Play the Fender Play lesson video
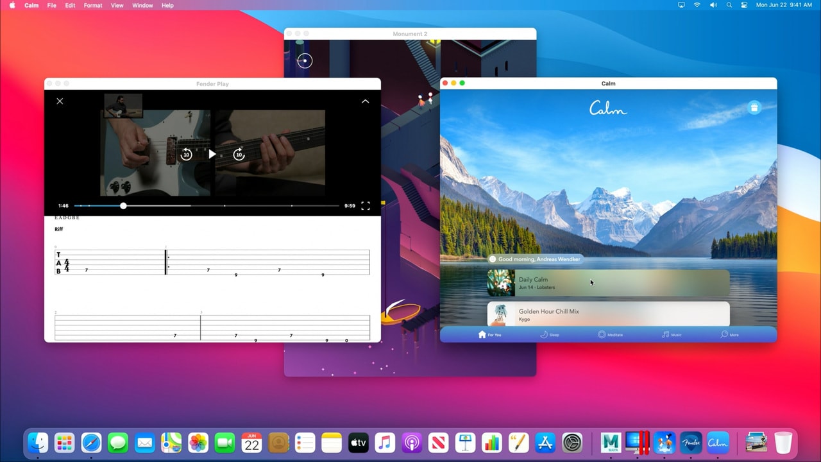821x462 pixels. [x=212, y=154]
